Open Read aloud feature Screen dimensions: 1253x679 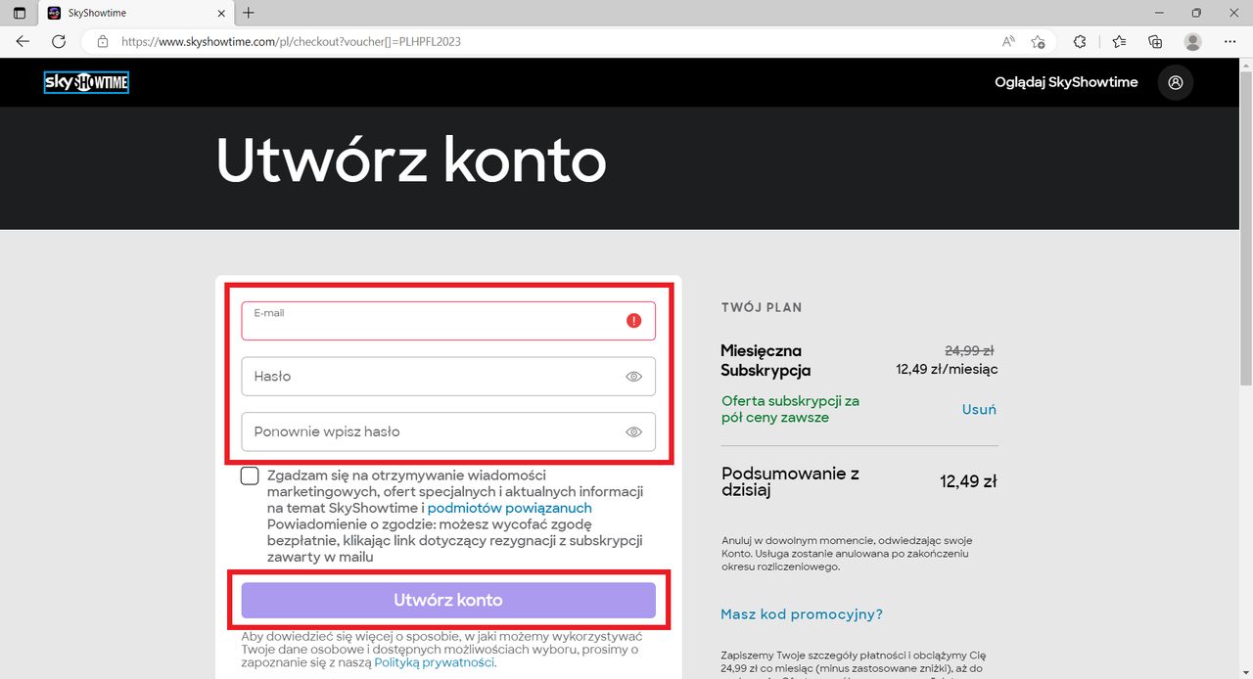(1008, 42)
